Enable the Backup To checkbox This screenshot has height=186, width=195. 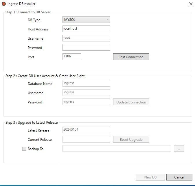click(x=24, y=149)
